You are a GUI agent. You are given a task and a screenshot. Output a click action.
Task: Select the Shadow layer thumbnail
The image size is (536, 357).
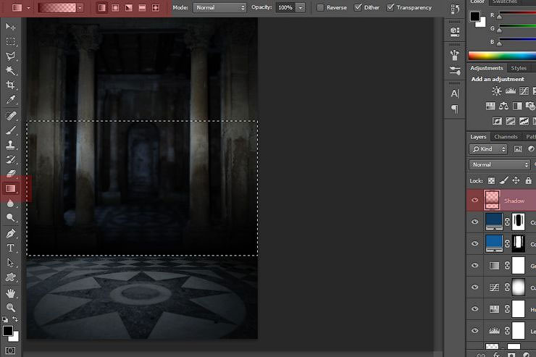[x=493, y=200]
